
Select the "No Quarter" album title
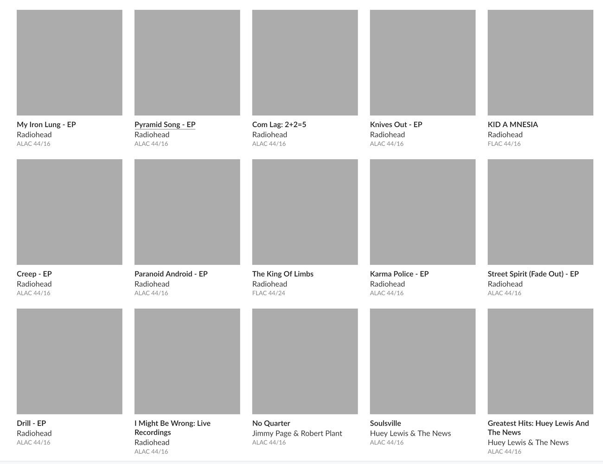[271, 423]
